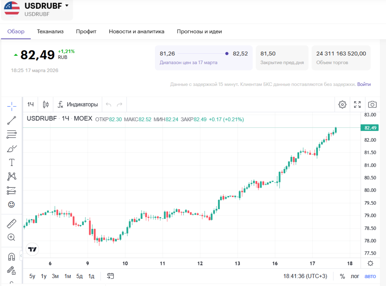Select the text annotation tool

tap(11, 162)
